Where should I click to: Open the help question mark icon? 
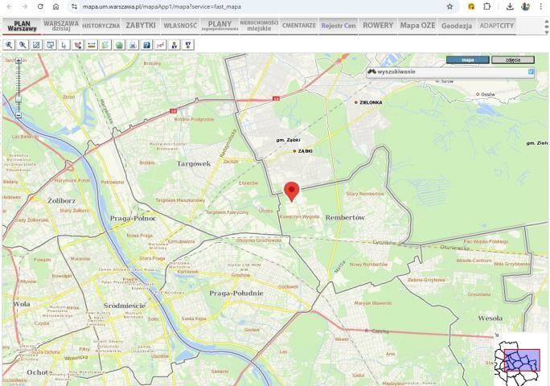[146, 45]
